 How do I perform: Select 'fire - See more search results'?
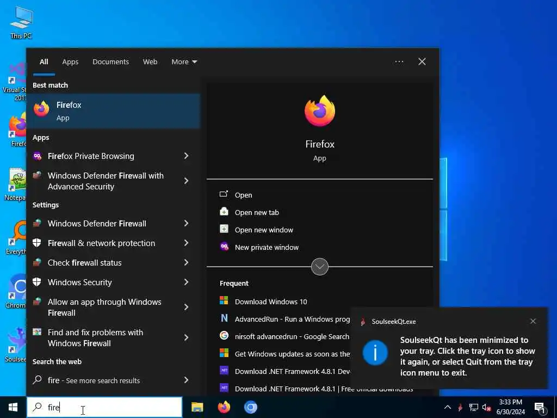click(94, 380)
